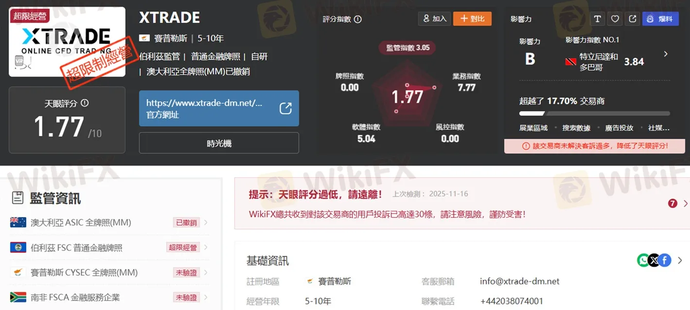The image size is (690, 310).
Task: Click the external link icon on official website card
Action: 285,108
